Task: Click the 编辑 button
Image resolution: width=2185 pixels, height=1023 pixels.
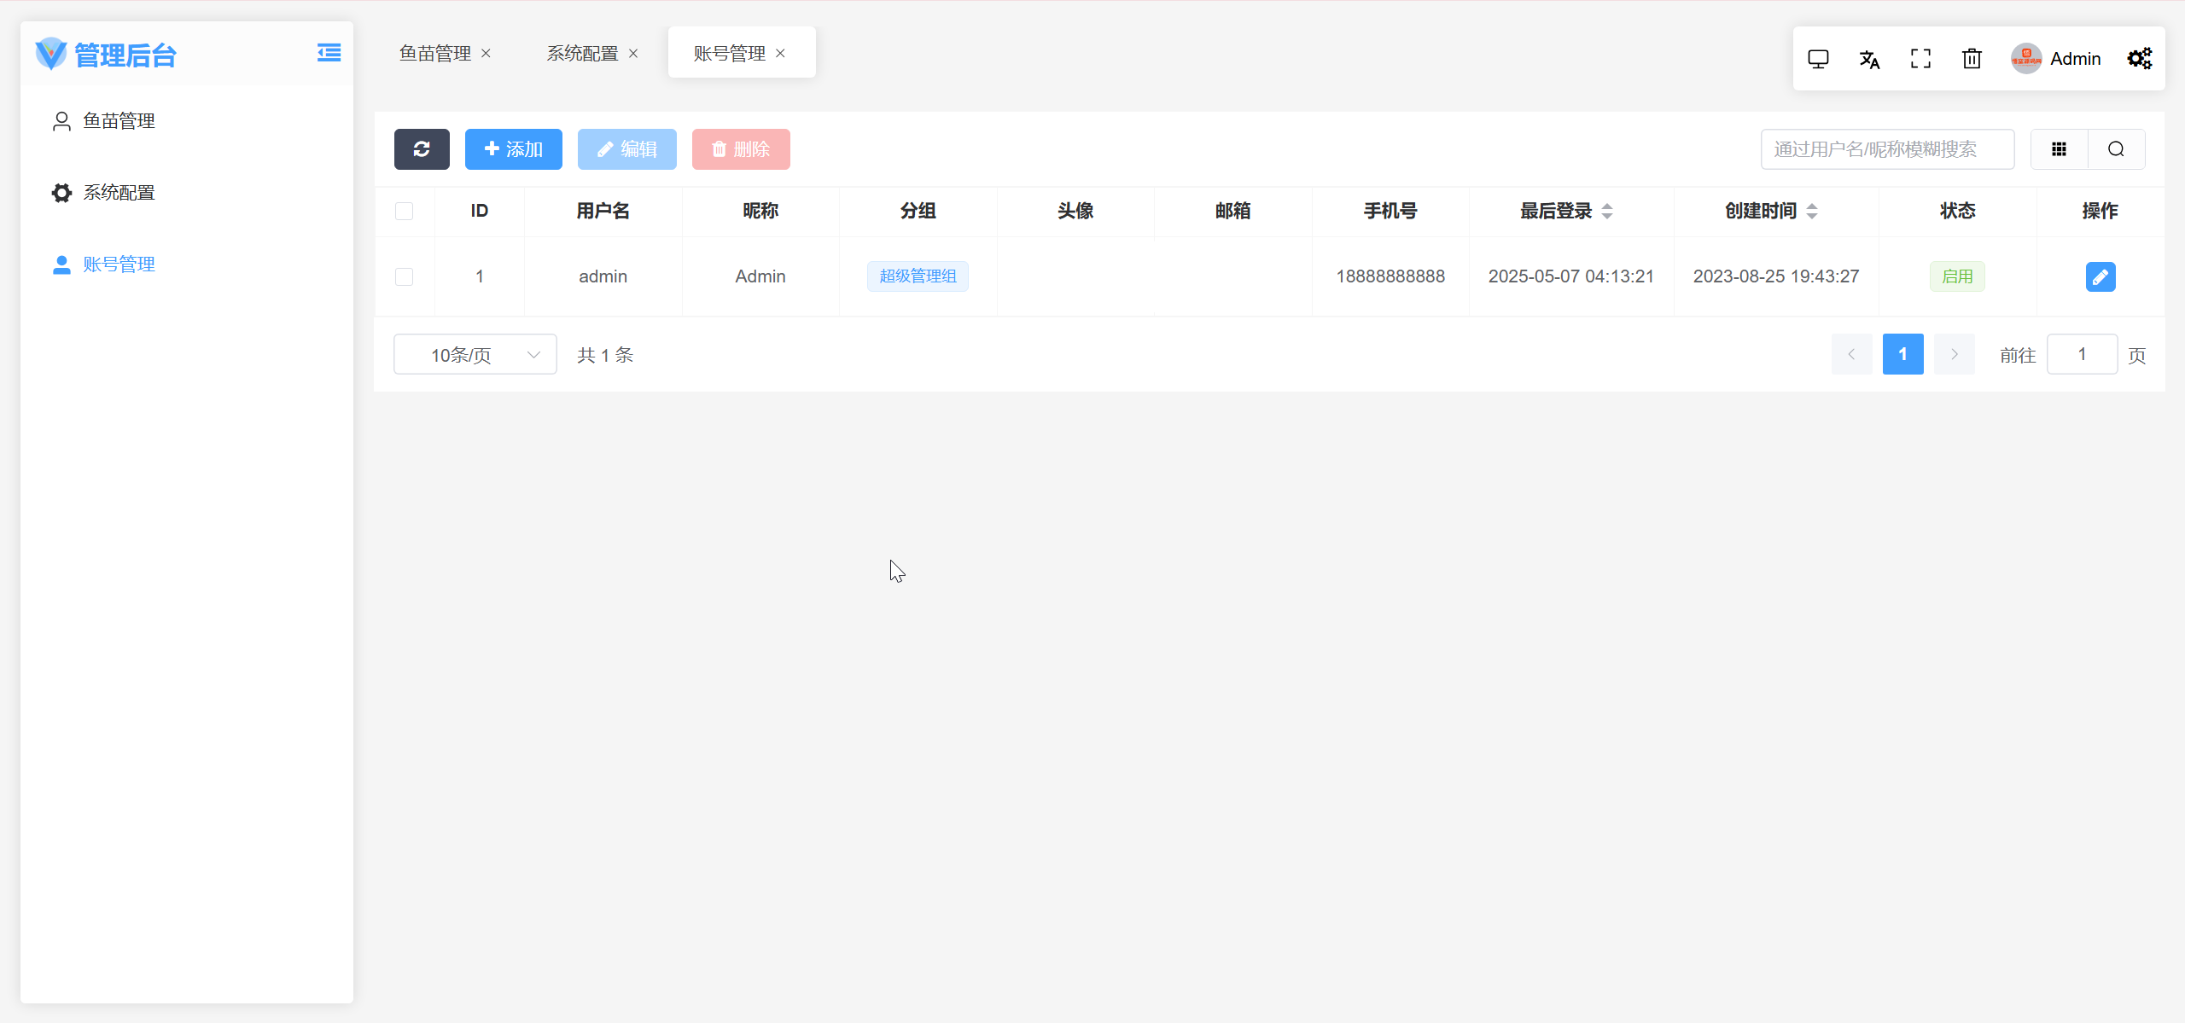Action: click(627, 149)
